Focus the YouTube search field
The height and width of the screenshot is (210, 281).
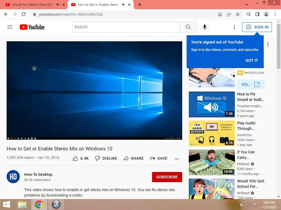[x=126, y=27]
